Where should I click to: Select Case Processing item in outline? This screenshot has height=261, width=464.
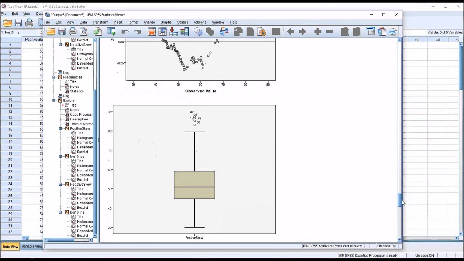pos(81,115)
